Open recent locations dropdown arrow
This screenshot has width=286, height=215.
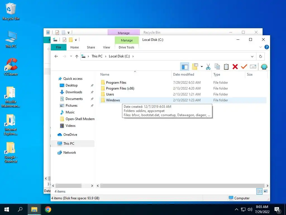71,56
